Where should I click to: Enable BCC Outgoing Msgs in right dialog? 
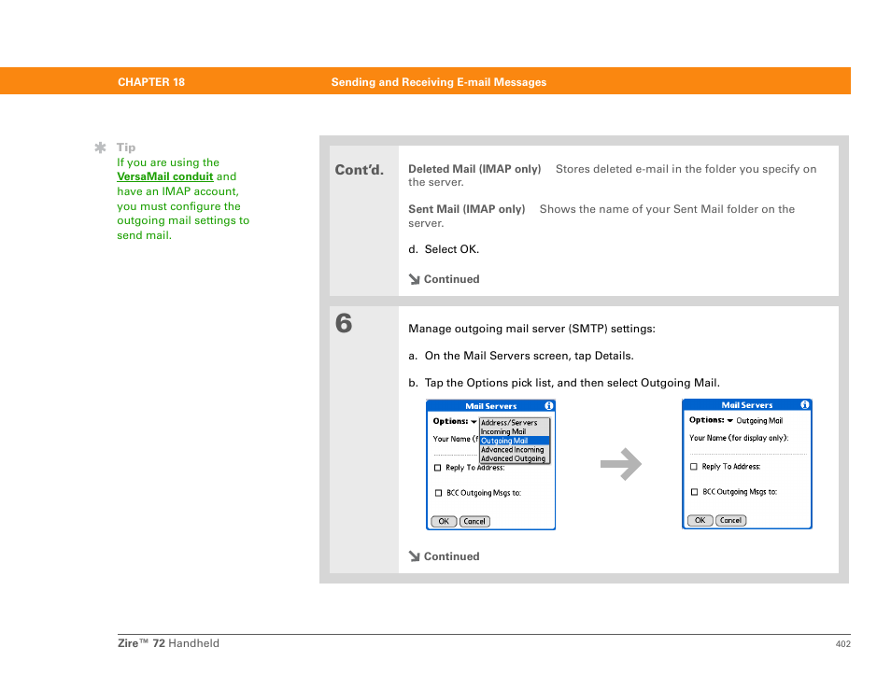(x=694, y=492)
